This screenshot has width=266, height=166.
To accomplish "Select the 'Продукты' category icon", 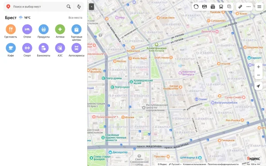I will coord(43,29).
